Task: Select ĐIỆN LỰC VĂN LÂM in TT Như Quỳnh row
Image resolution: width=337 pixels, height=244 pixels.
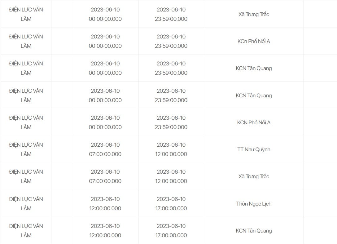Action: pos(26,149)
